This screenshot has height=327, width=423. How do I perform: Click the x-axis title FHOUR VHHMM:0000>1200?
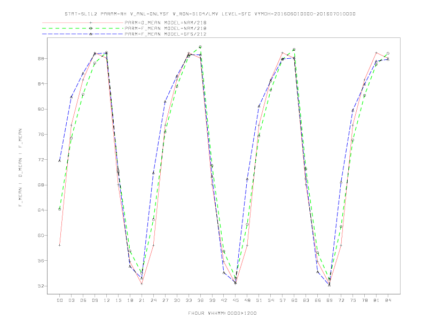[222, 313]
